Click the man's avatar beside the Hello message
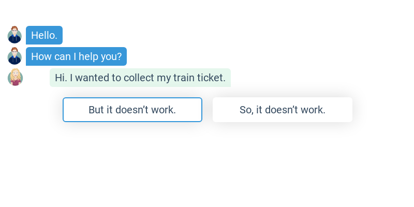 pos(14,35)
